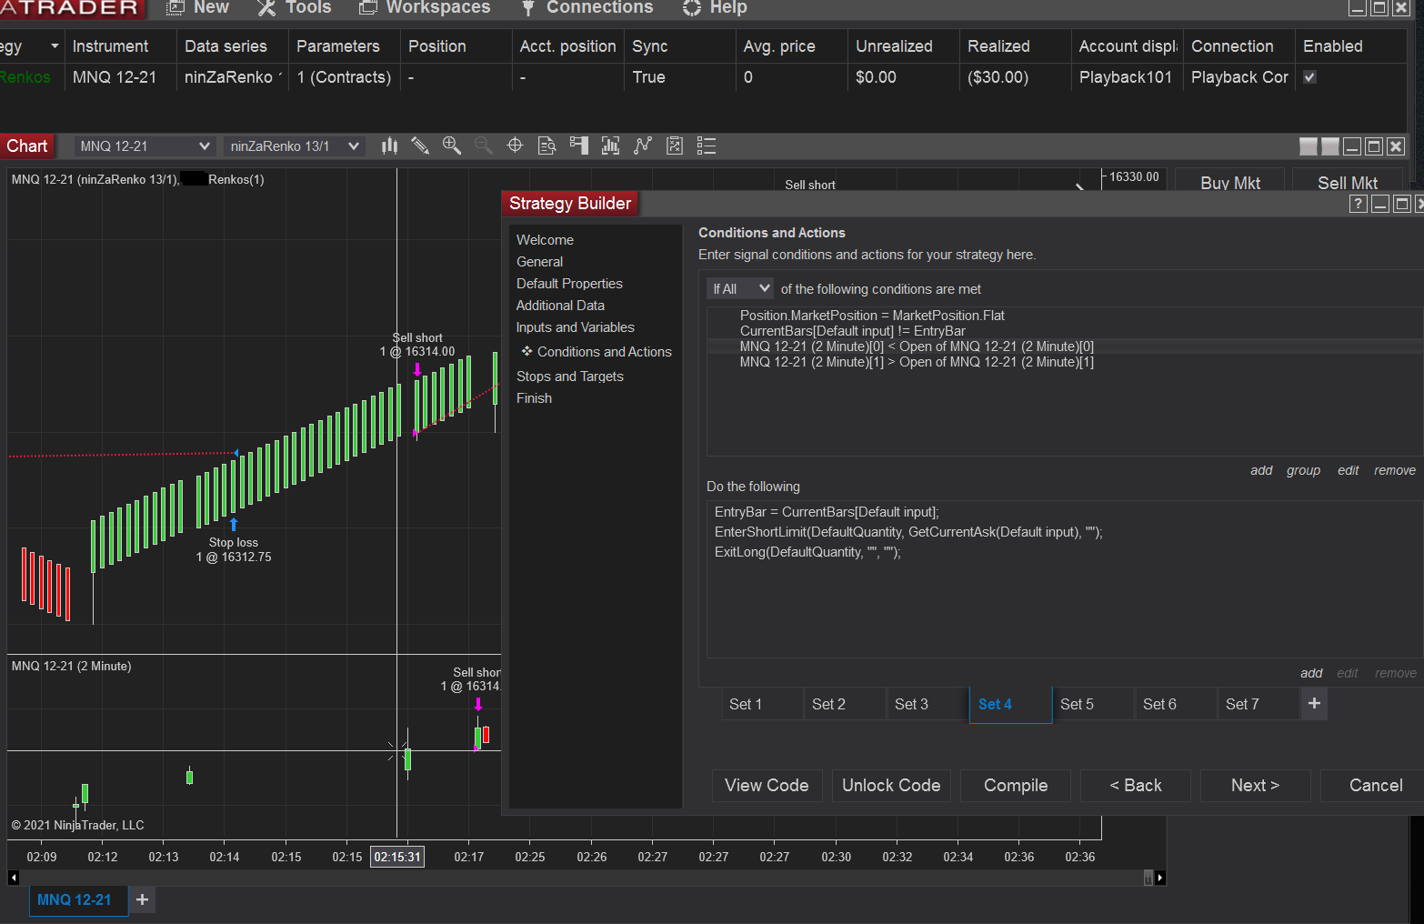Activate the crosshair cursor tool
1424x924 pixels.
pos(515,146)
